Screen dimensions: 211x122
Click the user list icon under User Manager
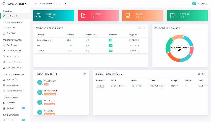(x=4, y=108)
